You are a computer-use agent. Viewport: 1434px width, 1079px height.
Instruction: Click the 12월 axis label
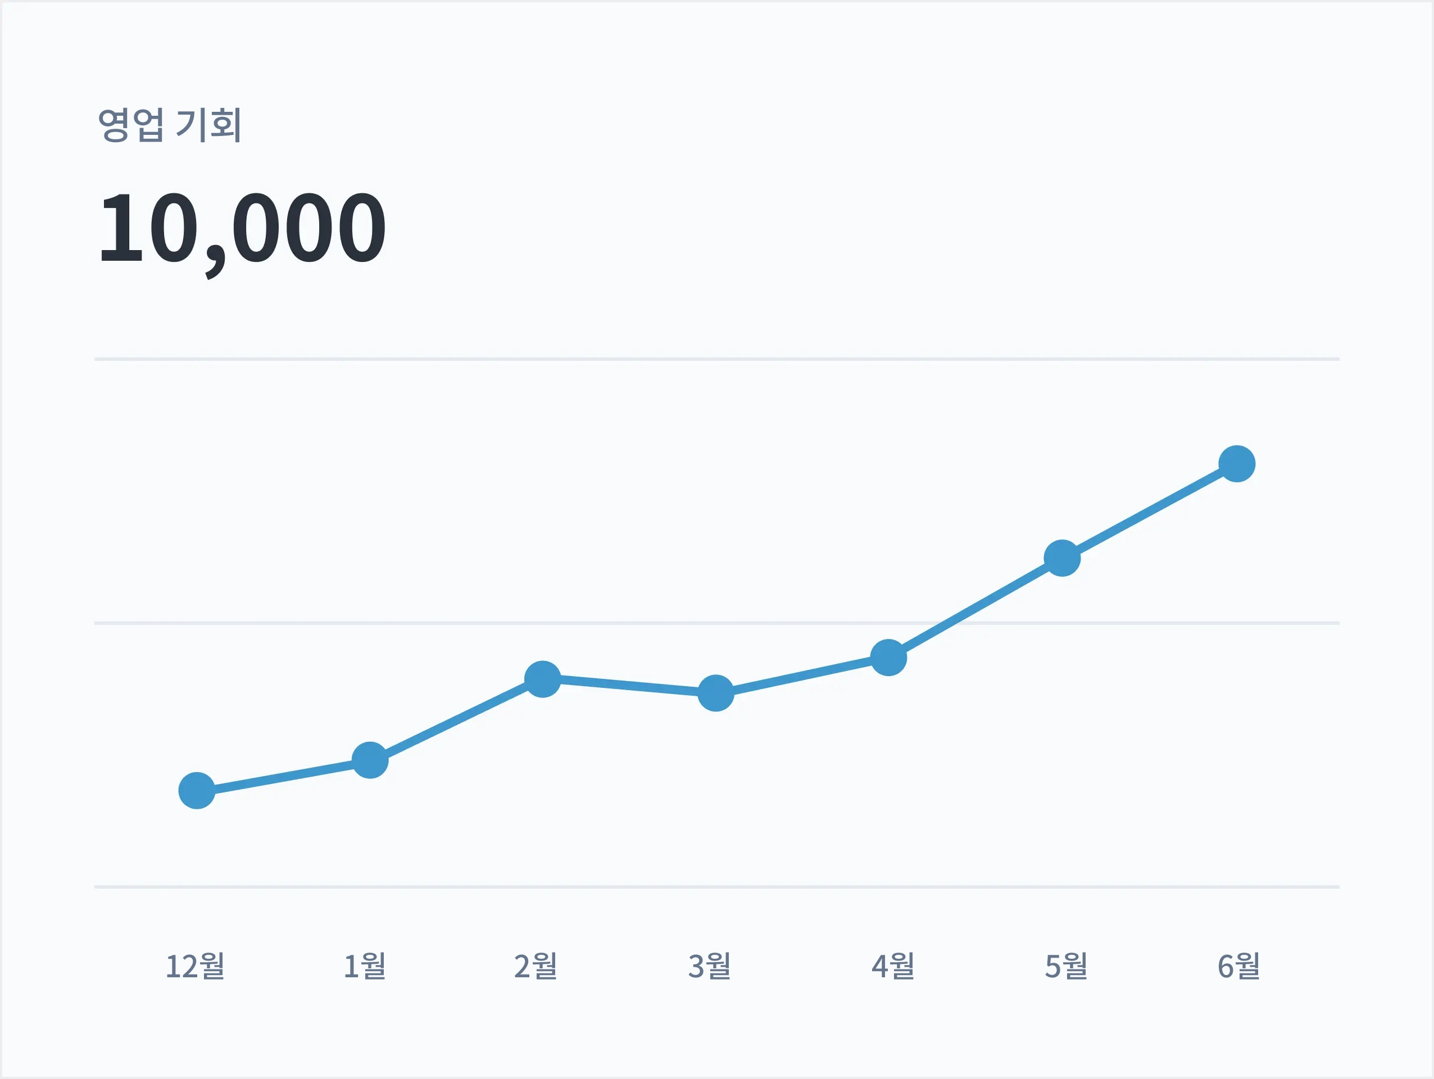[x=195, y=966]
